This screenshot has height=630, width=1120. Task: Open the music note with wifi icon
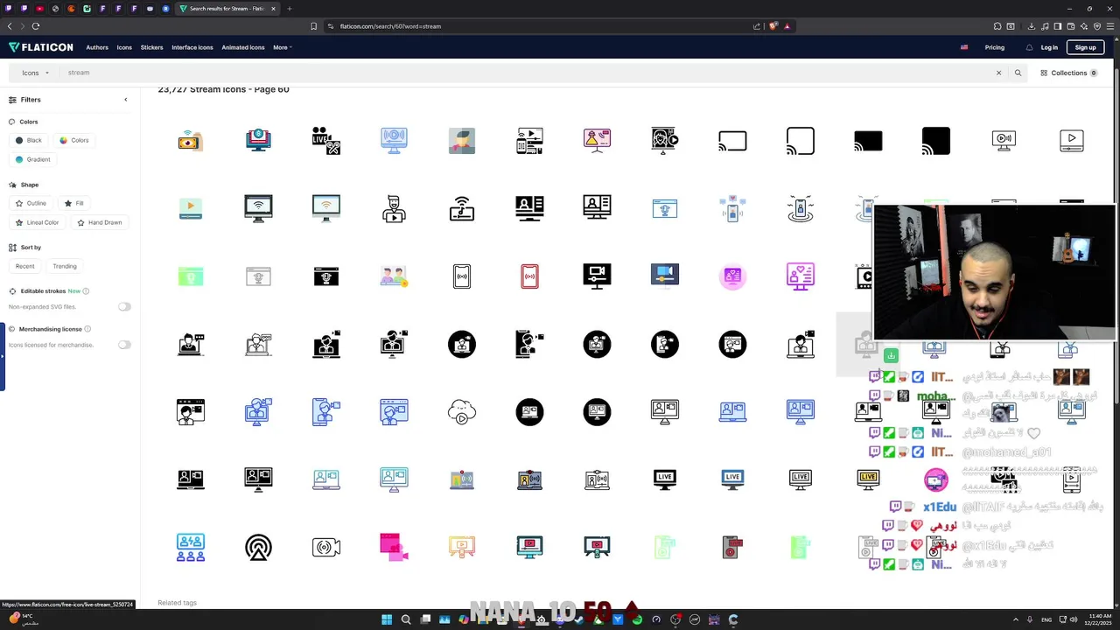pyautogui.click(x=462, y=208)
